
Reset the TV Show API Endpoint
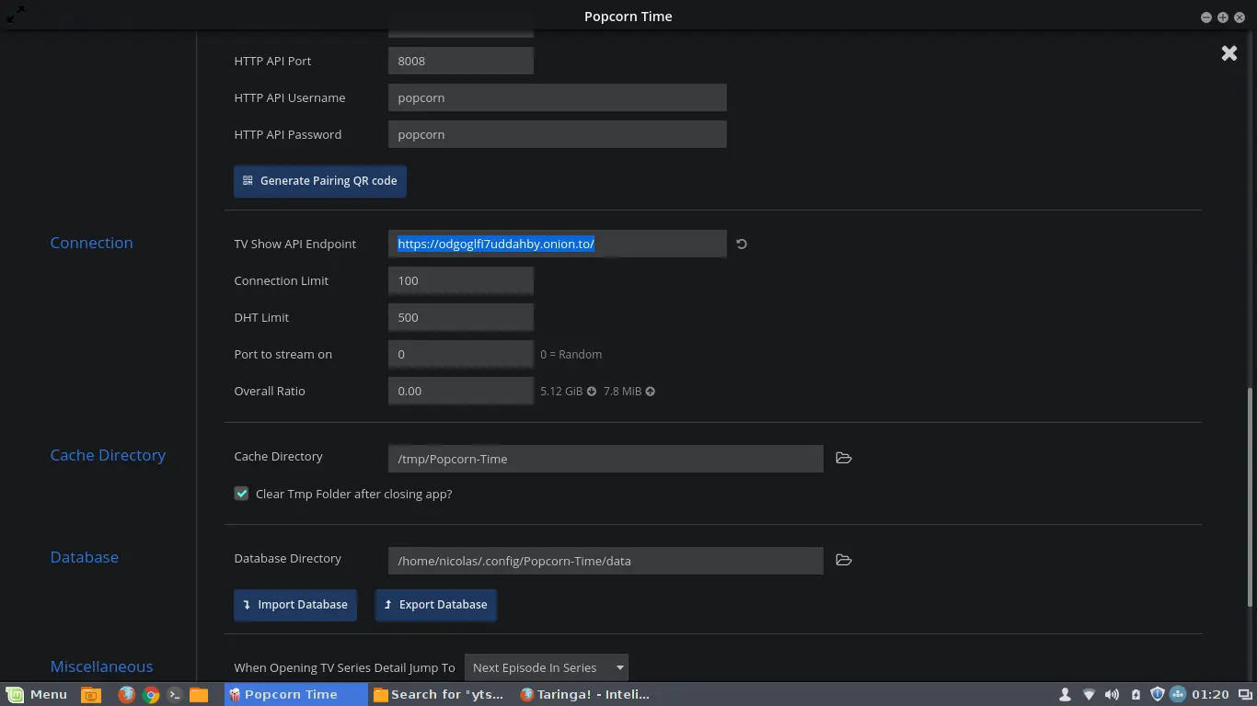[x=742, y=244]
